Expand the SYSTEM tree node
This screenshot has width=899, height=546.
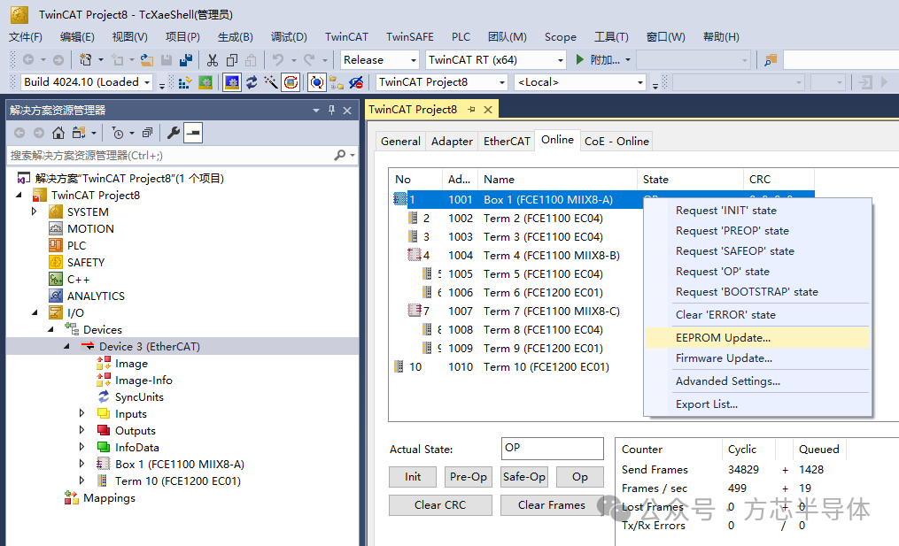[34, 211]
